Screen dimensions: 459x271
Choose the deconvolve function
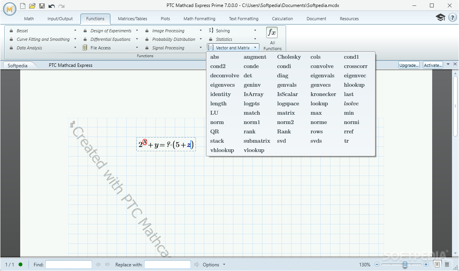click(x=225, y=75)
